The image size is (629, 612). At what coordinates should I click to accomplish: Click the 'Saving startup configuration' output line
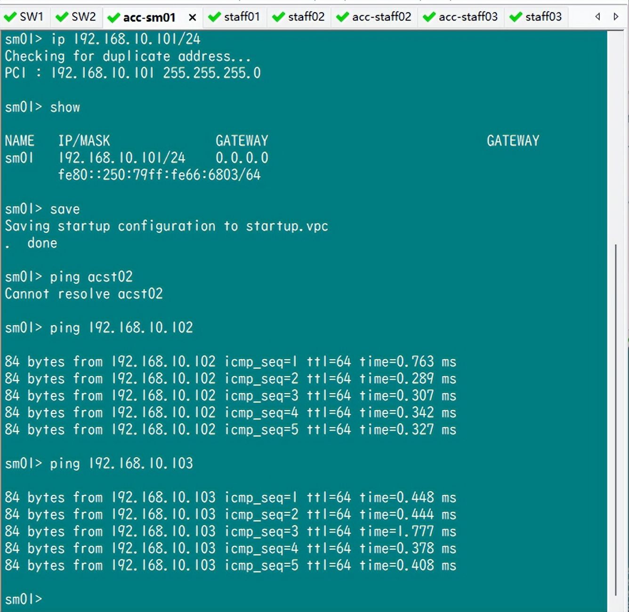click(x=166, y=226)
